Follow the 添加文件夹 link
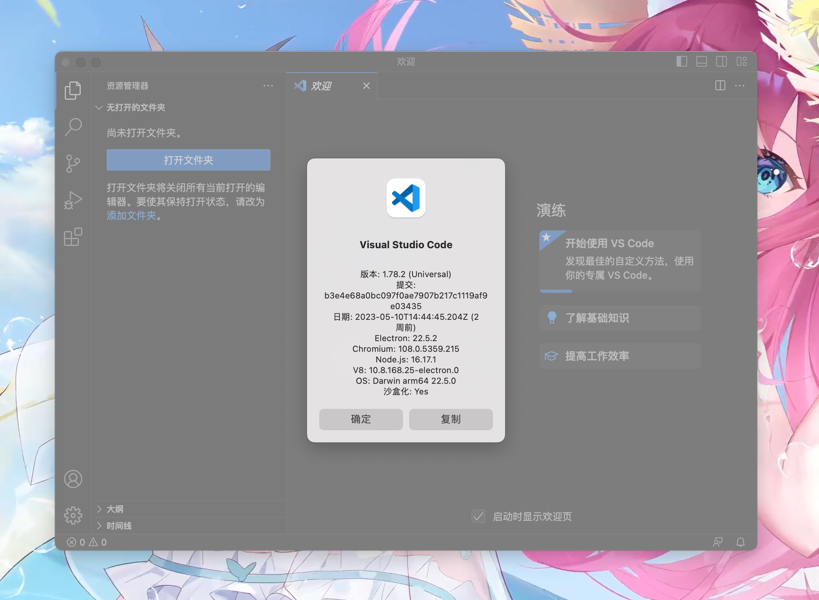Viewport: 819px width, 600px height. tap(131, 215)
